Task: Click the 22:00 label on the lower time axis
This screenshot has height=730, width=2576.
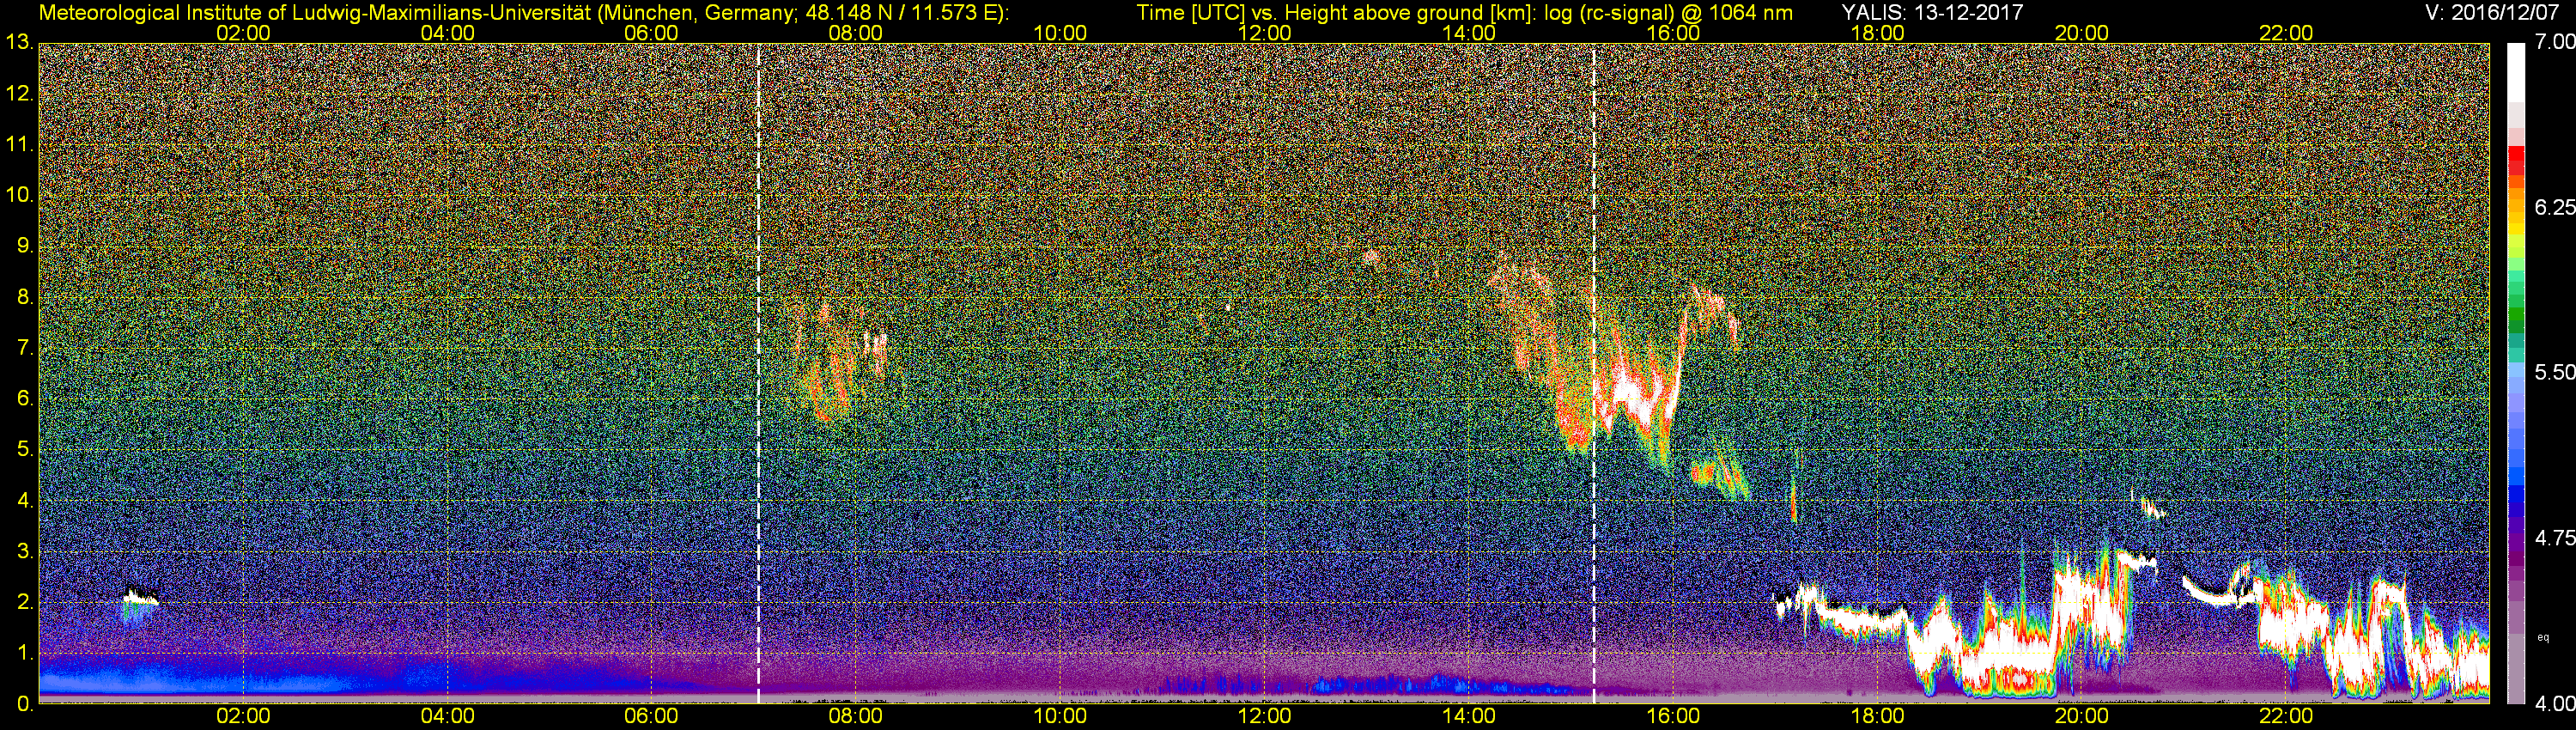Action: [x=2286, y=717]
